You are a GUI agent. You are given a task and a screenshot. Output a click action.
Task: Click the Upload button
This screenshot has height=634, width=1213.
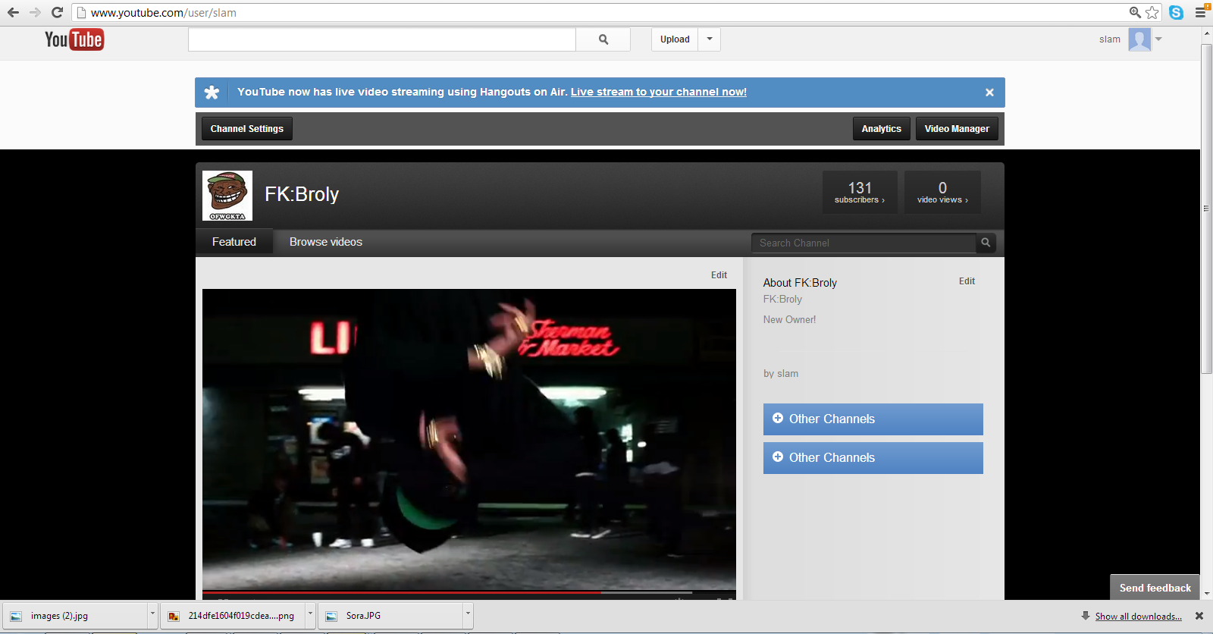(675, 39)
